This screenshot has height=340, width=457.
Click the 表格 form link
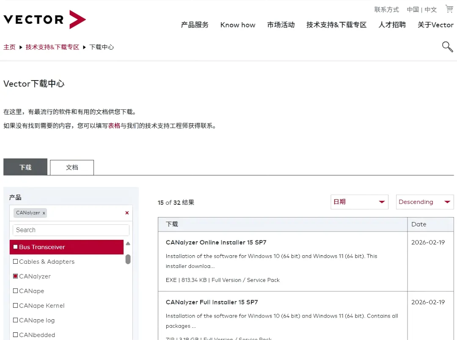(x=114, y=125)
